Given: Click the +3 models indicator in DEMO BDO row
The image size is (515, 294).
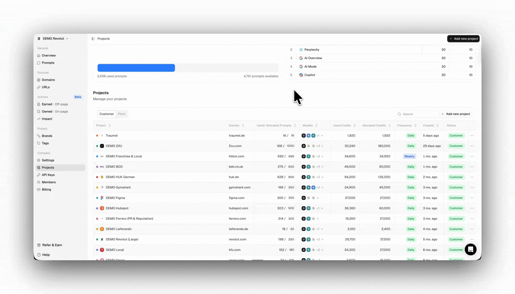Looking at the screenshot, I should [x=318, y=167].
